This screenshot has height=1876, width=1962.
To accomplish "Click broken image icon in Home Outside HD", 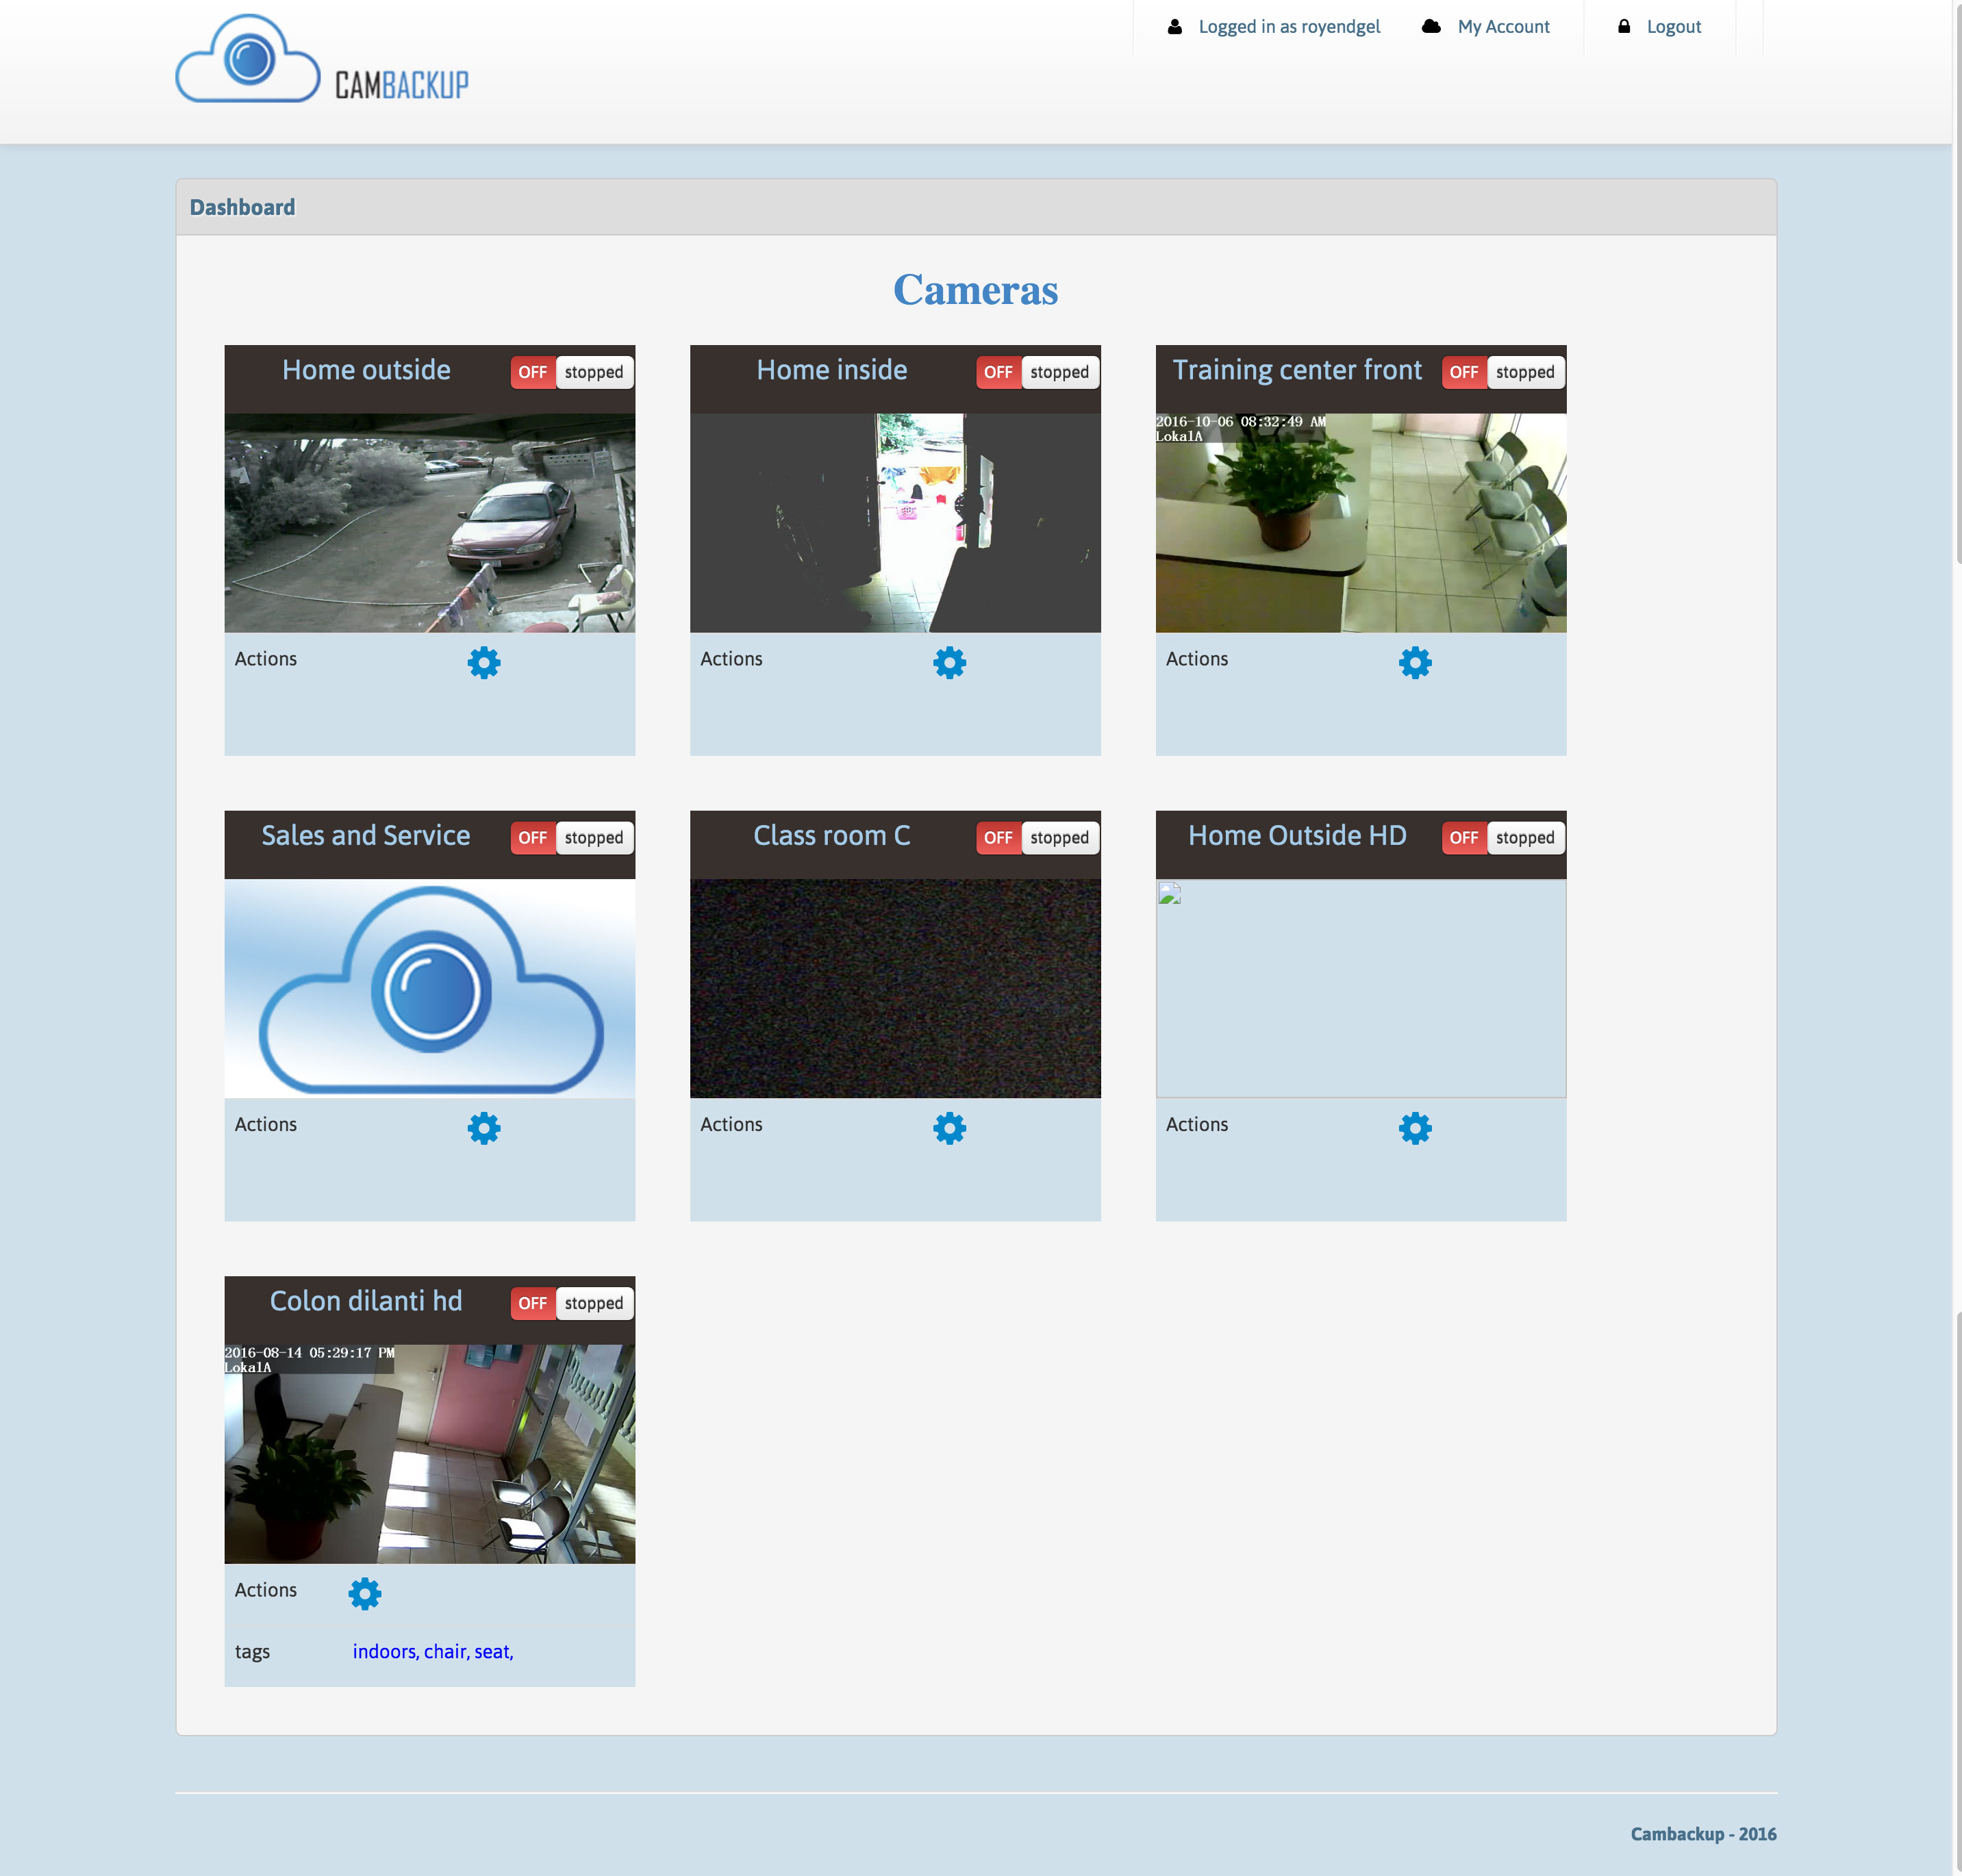I will coord(1170,893).
